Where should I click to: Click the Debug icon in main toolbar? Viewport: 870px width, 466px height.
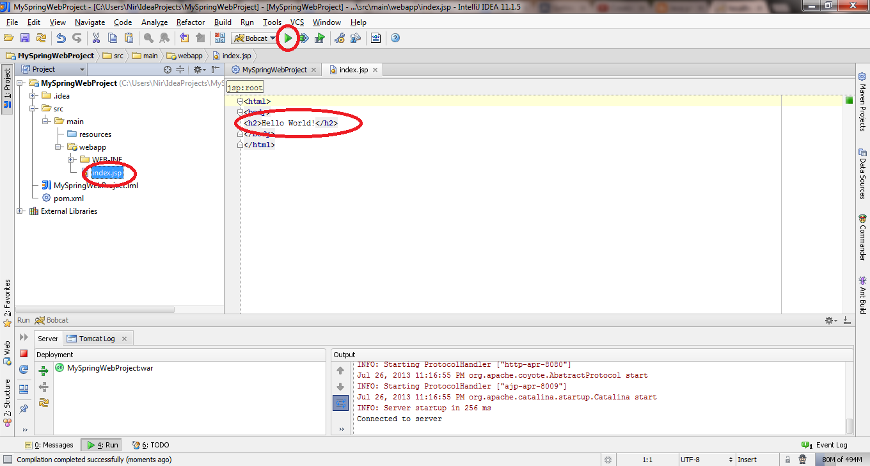click(x=304, y=38)
